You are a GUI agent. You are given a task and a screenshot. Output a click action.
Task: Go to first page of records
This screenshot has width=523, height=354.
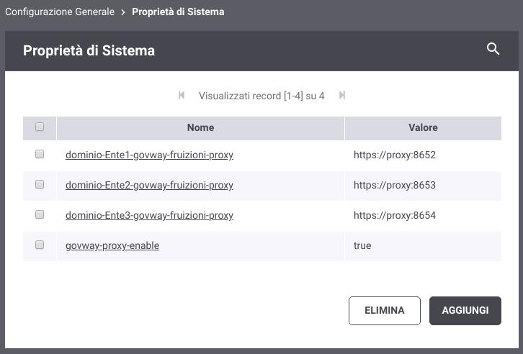[182, 95]
